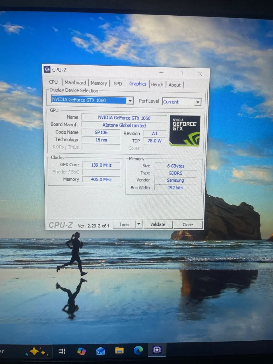Open Outlook from the taskbar
The width and height of the screenshot is (273, 364).
(x=100, y=351)
